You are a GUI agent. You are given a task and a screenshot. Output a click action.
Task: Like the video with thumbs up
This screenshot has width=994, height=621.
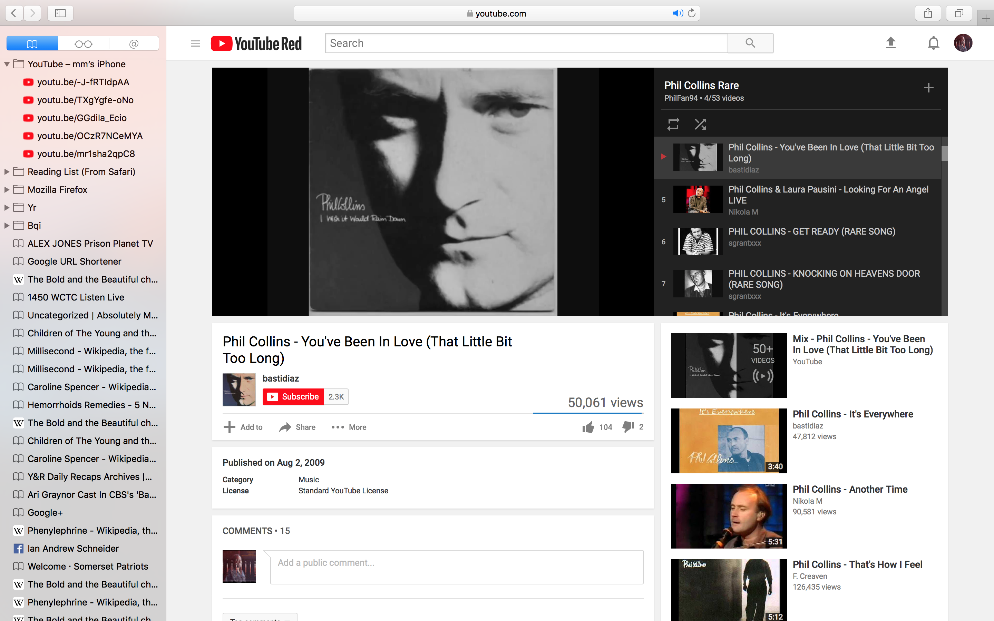(588, 427)
